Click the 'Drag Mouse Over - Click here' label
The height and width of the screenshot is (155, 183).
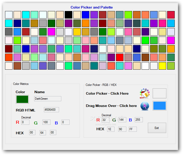(111, 106)
